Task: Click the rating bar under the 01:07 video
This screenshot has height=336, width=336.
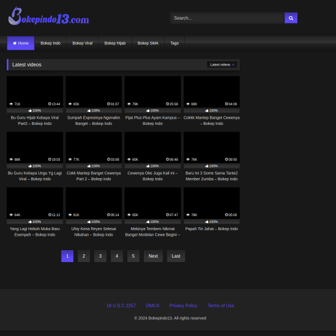Action: tap(94, 110)
